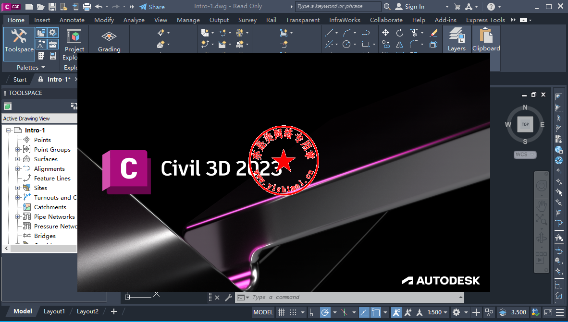
Task: Toggle isometric drafting in status bar
Action: pyautogui.click(x=344, y=312)
